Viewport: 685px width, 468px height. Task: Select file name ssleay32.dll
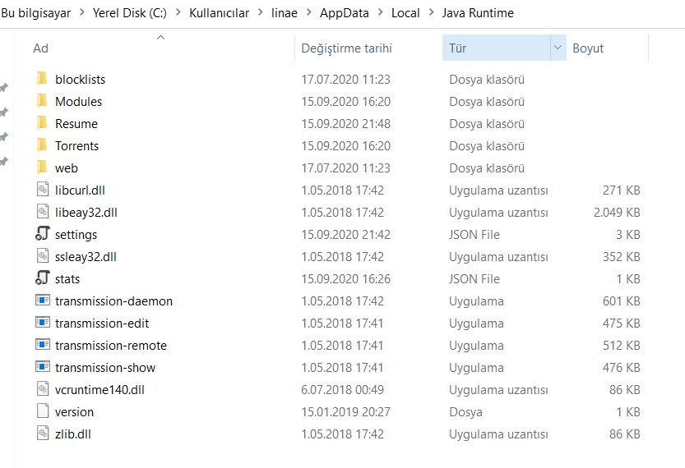click(x=86, y=257)
